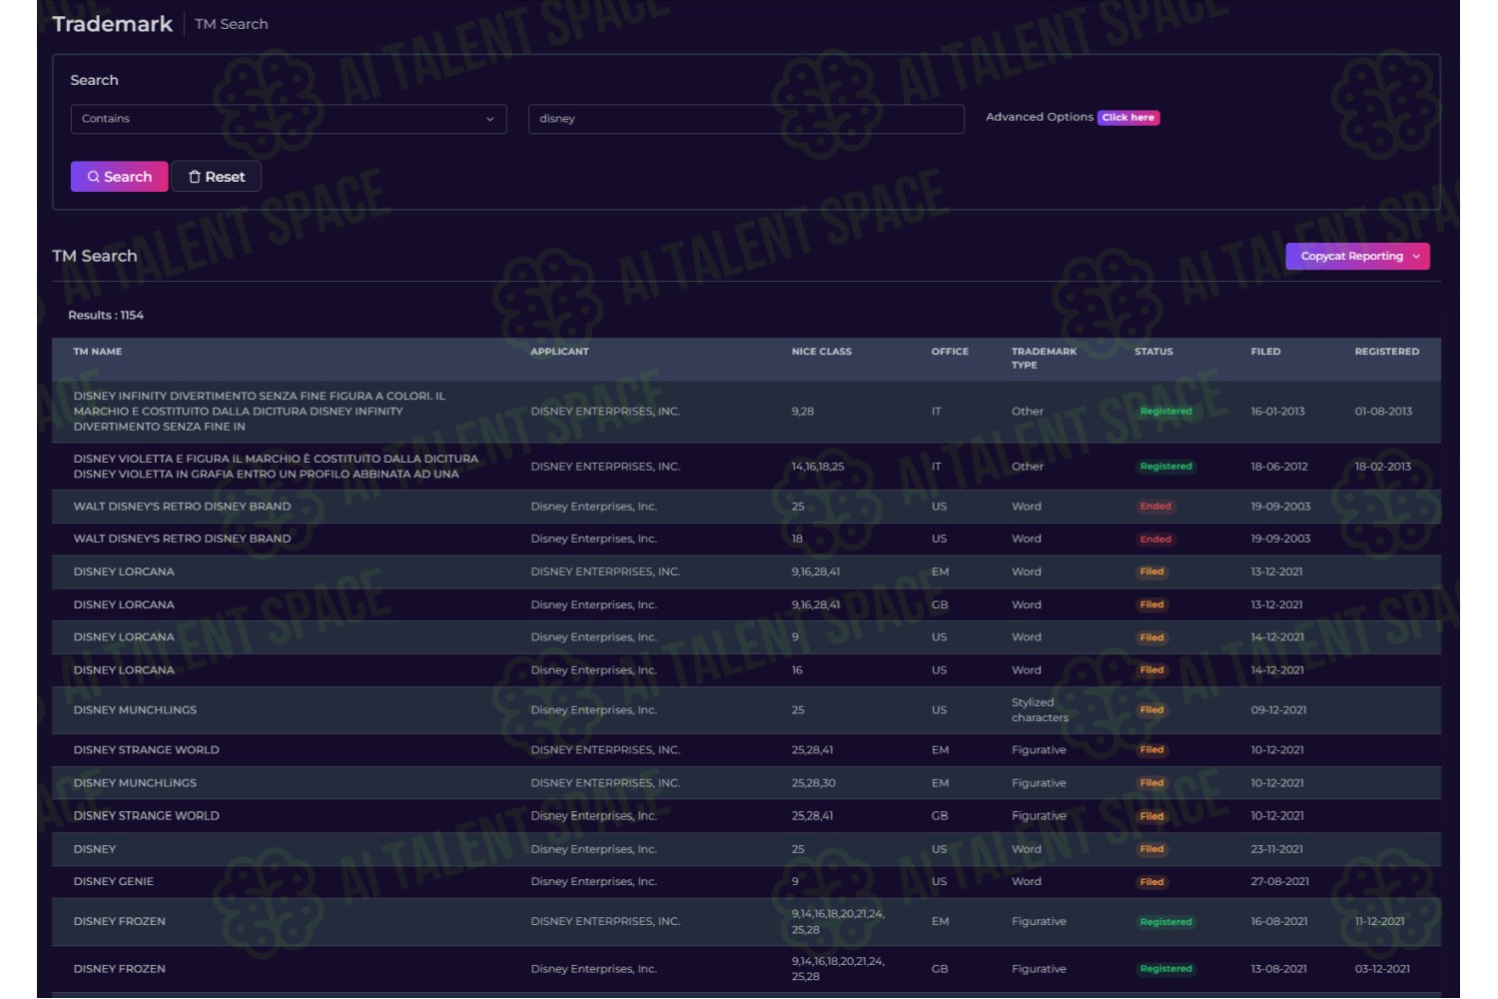Click the TRADEMARK TYPE column header
This screenshot has height=999, width=1498.
(1044, 358)
